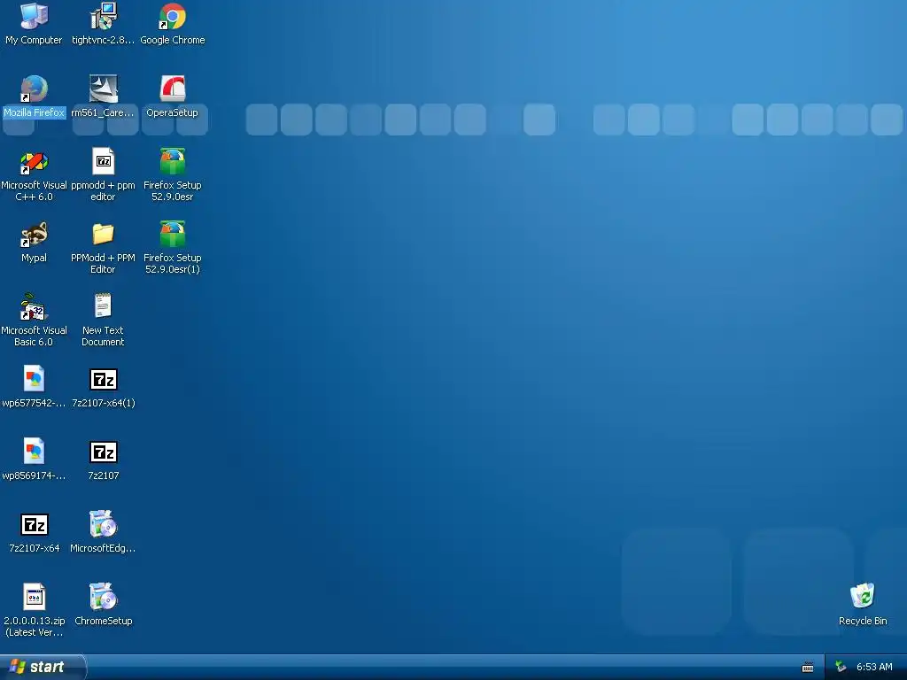Screen dimensions: 907x680
Task: Select the Recycle Bin icon
Action: click(x=863, y=598)
